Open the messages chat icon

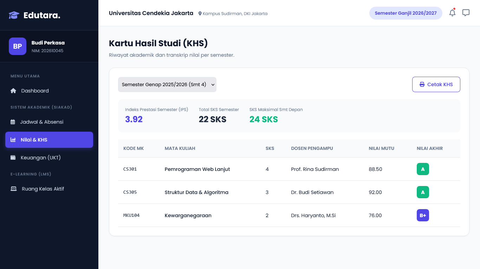coord(466,13)
